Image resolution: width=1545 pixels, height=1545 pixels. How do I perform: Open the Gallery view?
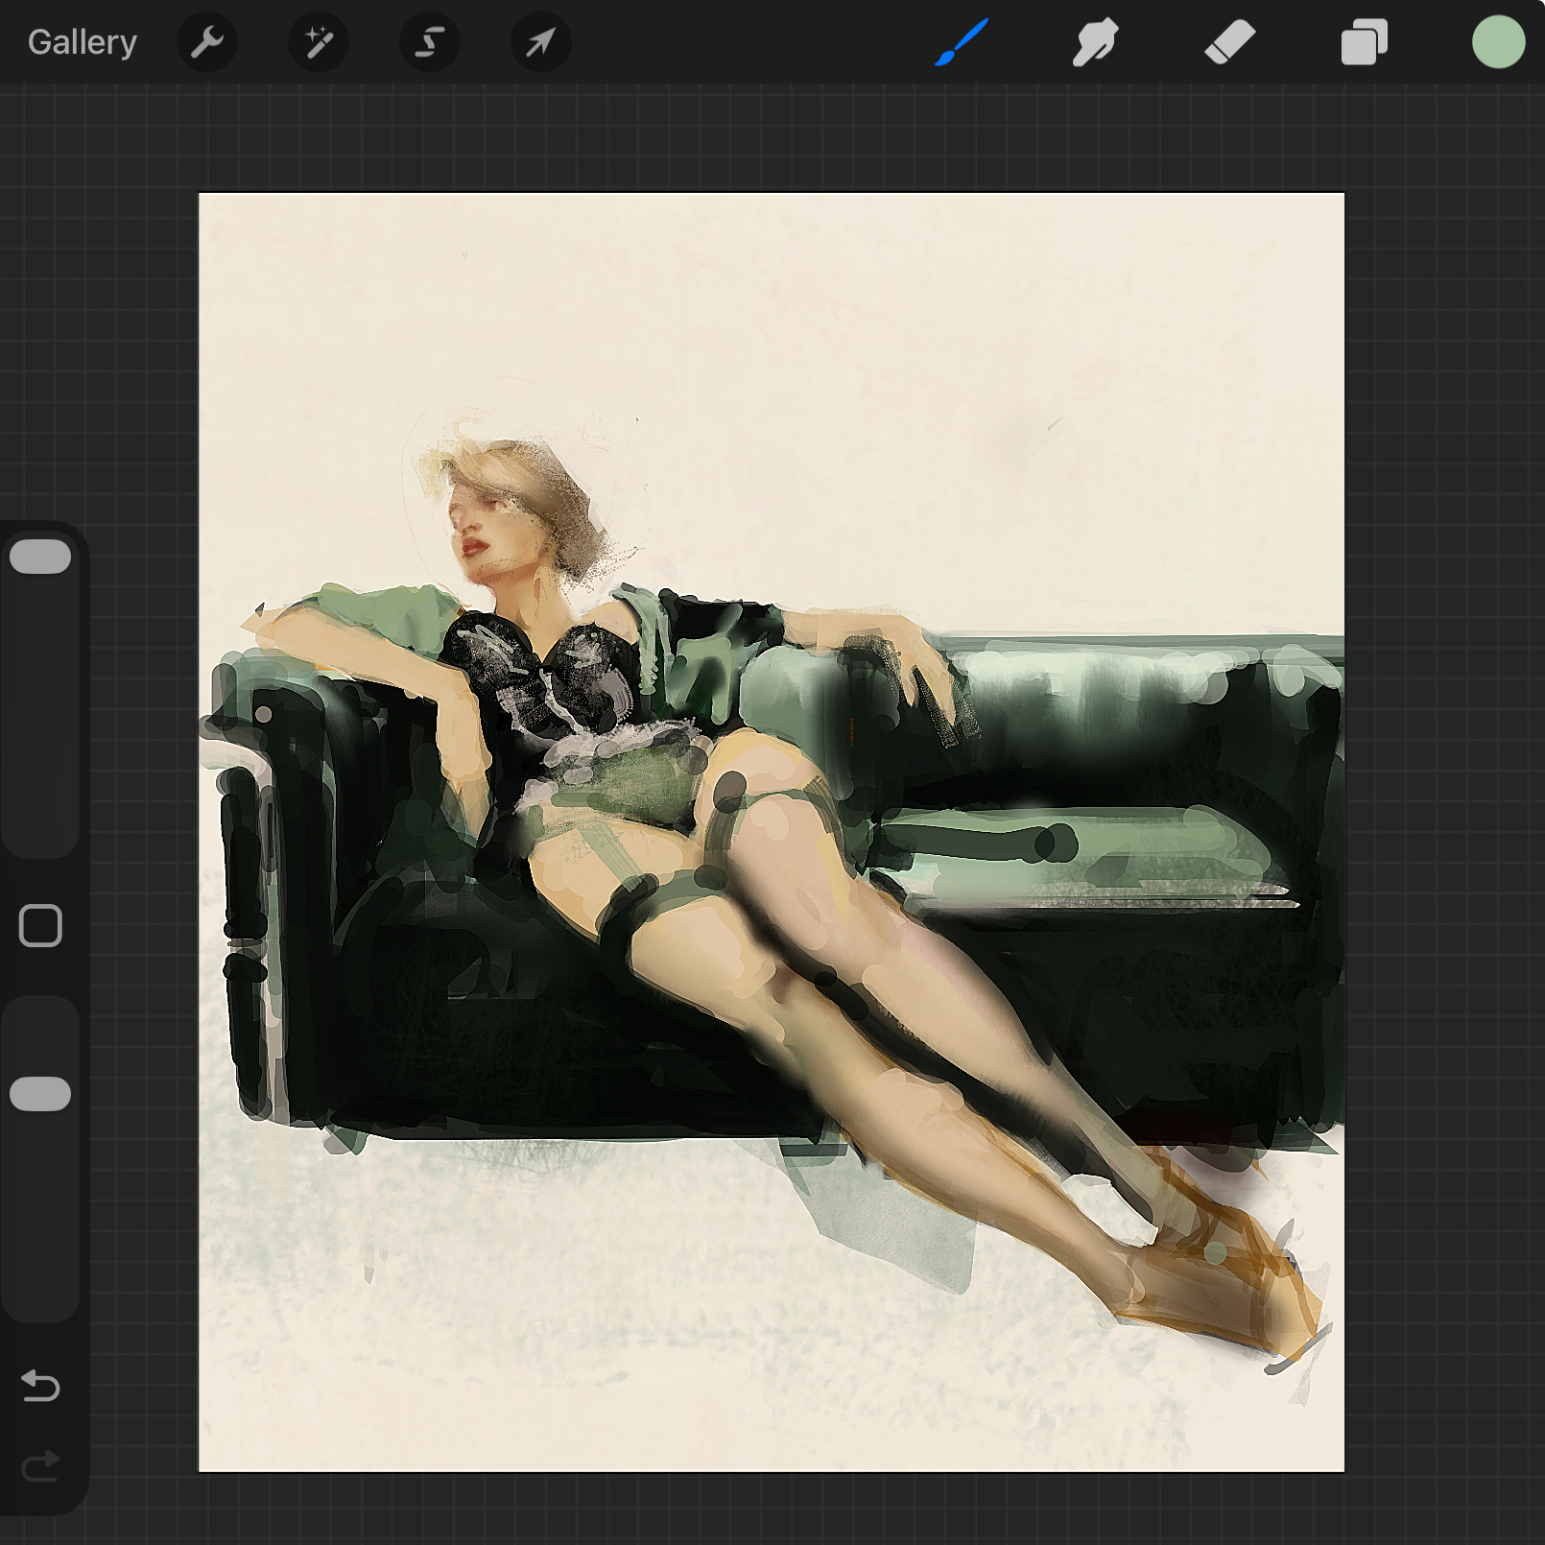click(83, 42)
